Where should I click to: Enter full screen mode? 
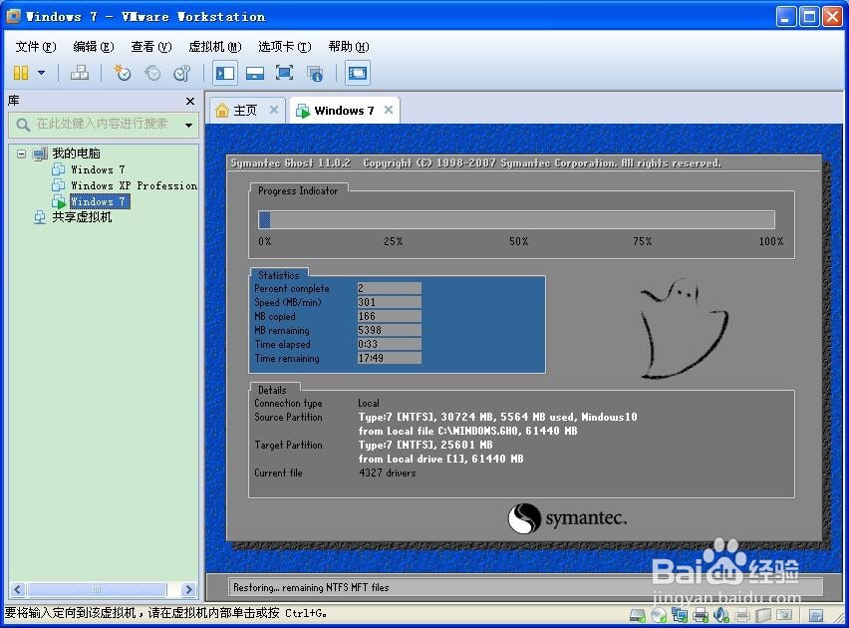[x=284, y=73]
